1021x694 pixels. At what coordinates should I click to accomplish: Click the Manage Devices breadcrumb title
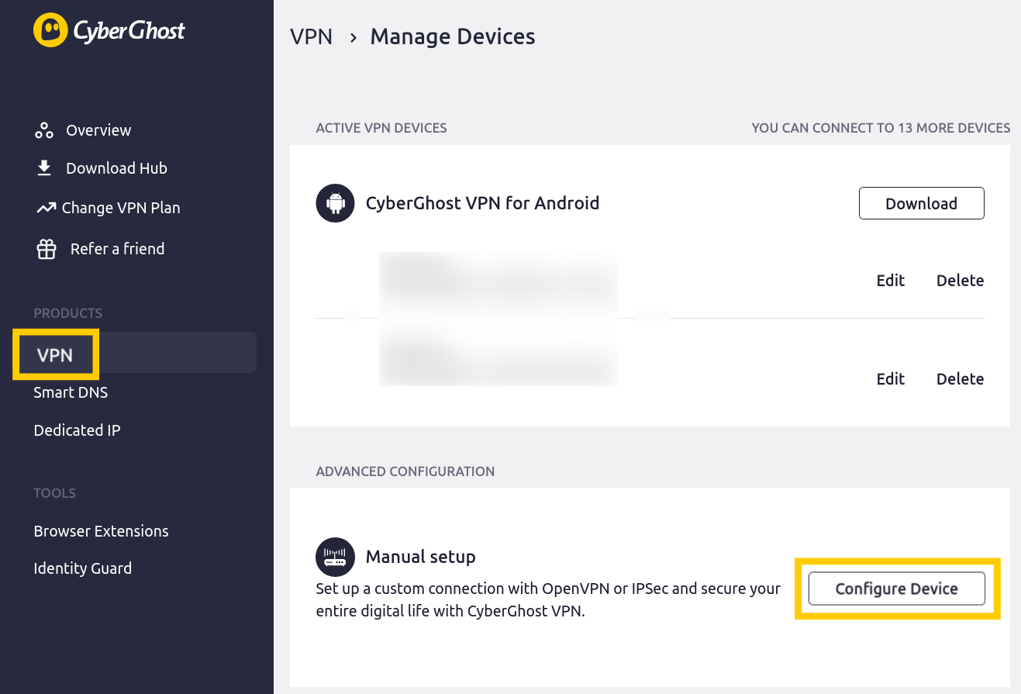tap(453, 36)
